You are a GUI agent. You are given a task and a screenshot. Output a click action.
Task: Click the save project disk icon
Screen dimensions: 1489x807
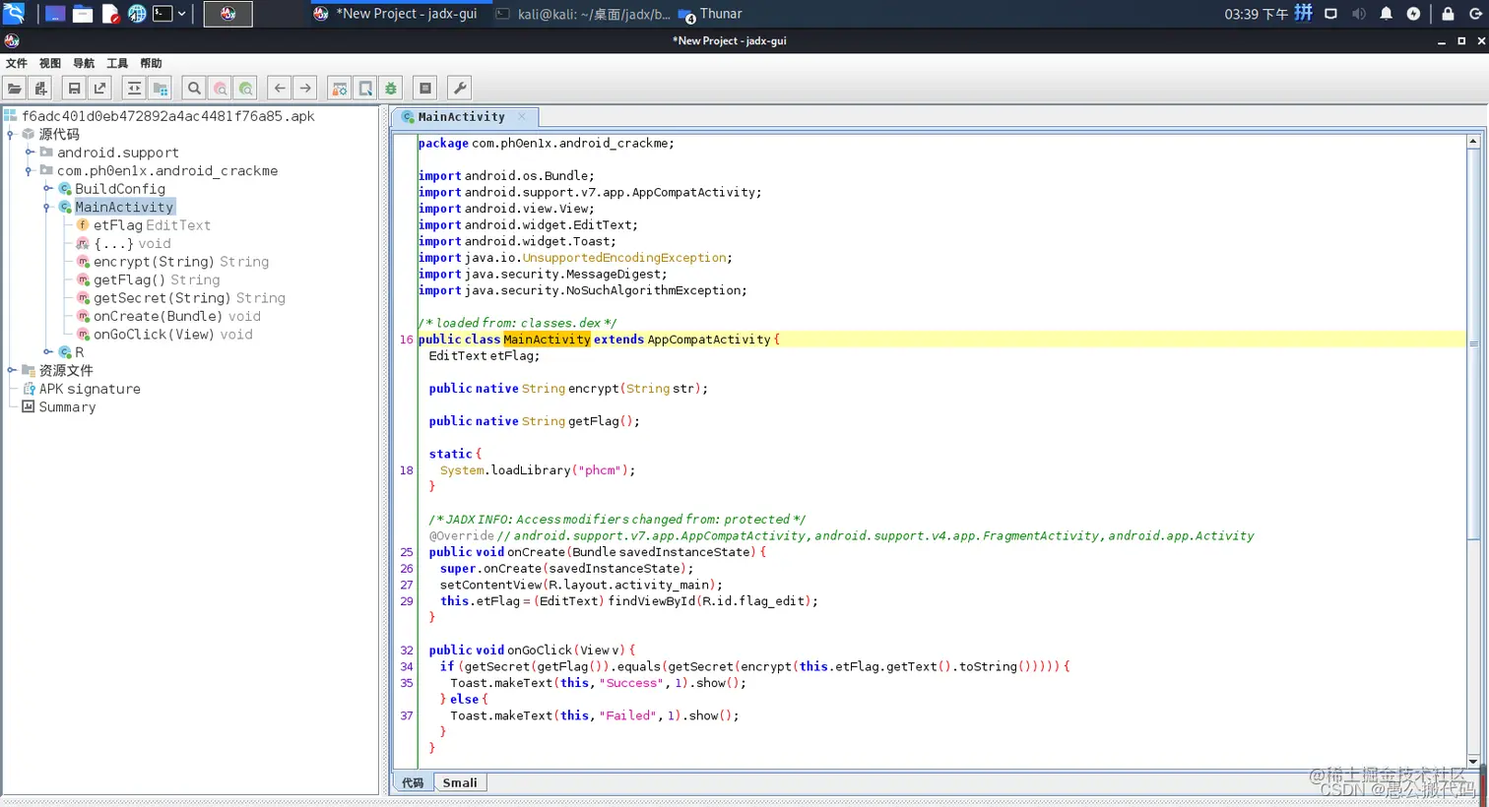[74, 89]
